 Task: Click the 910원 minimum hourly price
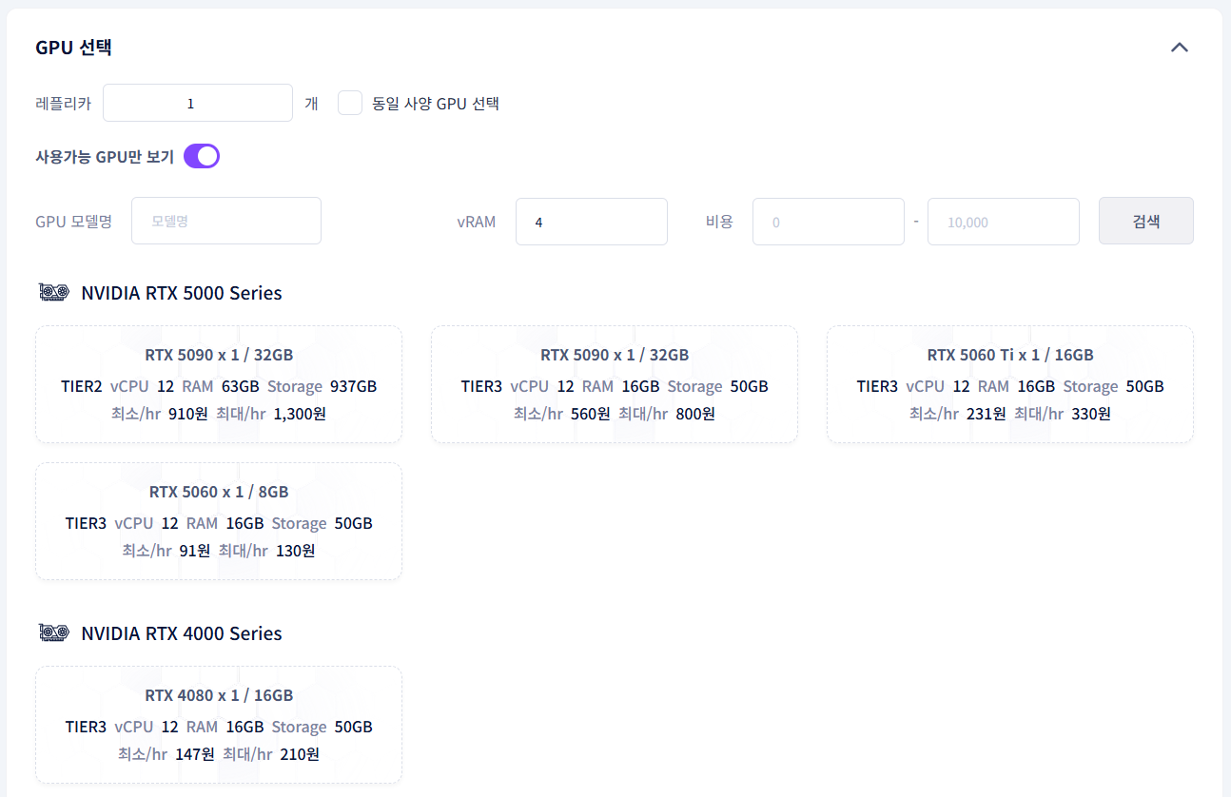click(188, 414)
